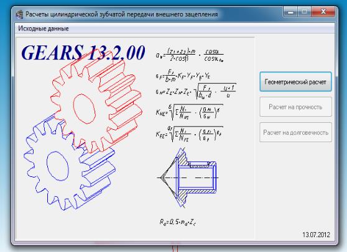Maximize the GEARS window
The height and width of the screenshot is (252, 347).
click(x=304, y=12)
